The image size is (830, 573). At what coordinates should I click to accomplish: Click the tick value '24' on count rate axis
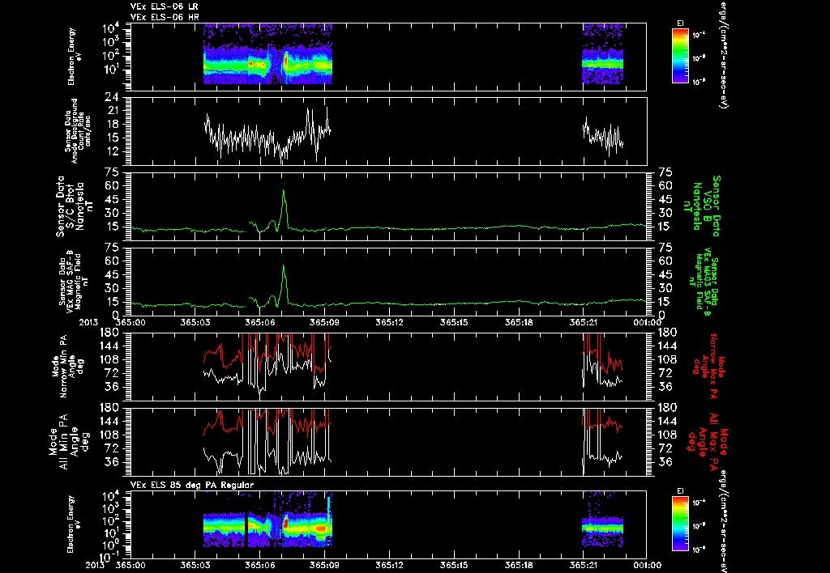pos(112,97)
